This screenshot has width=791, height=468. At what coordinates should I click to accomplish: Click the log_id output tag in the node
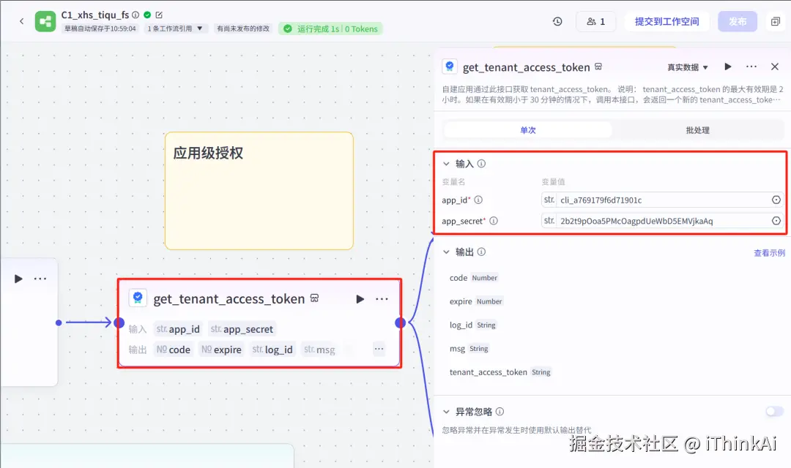(272, 350)
